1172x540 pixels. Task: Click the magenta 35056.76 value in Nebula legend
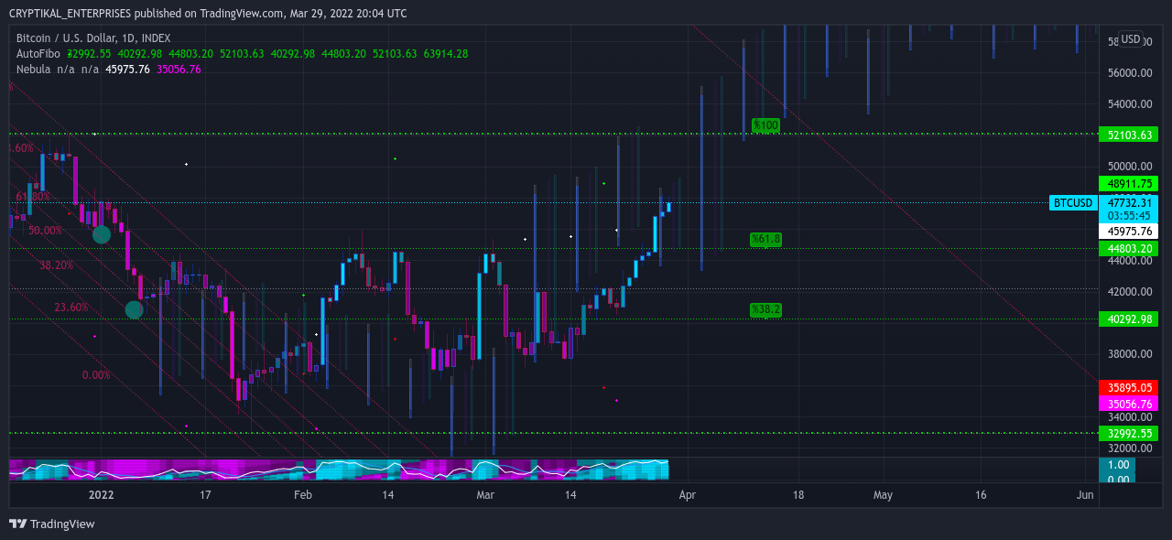[179, 69]
